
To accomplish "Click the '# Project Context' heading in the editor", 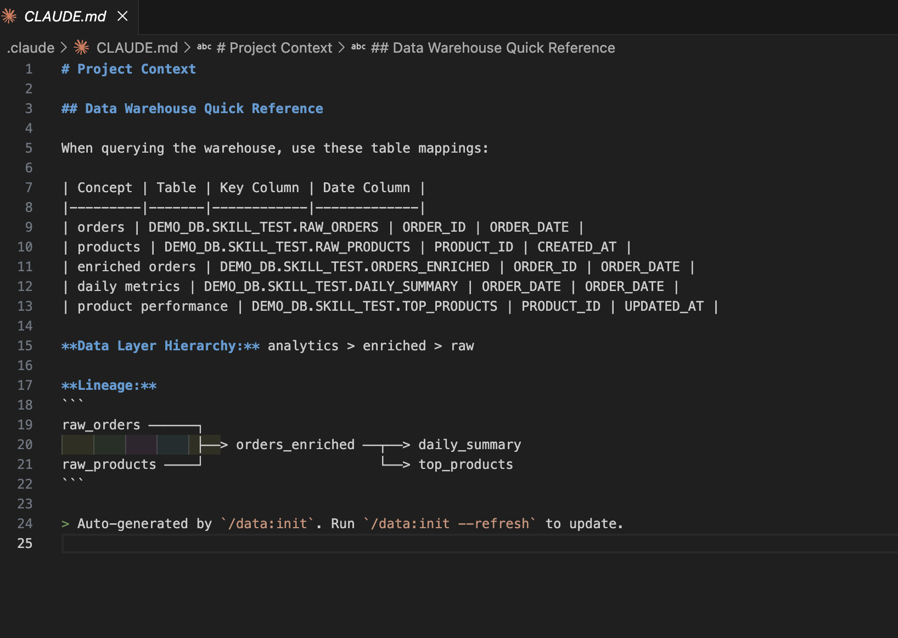I will [128, 69].
